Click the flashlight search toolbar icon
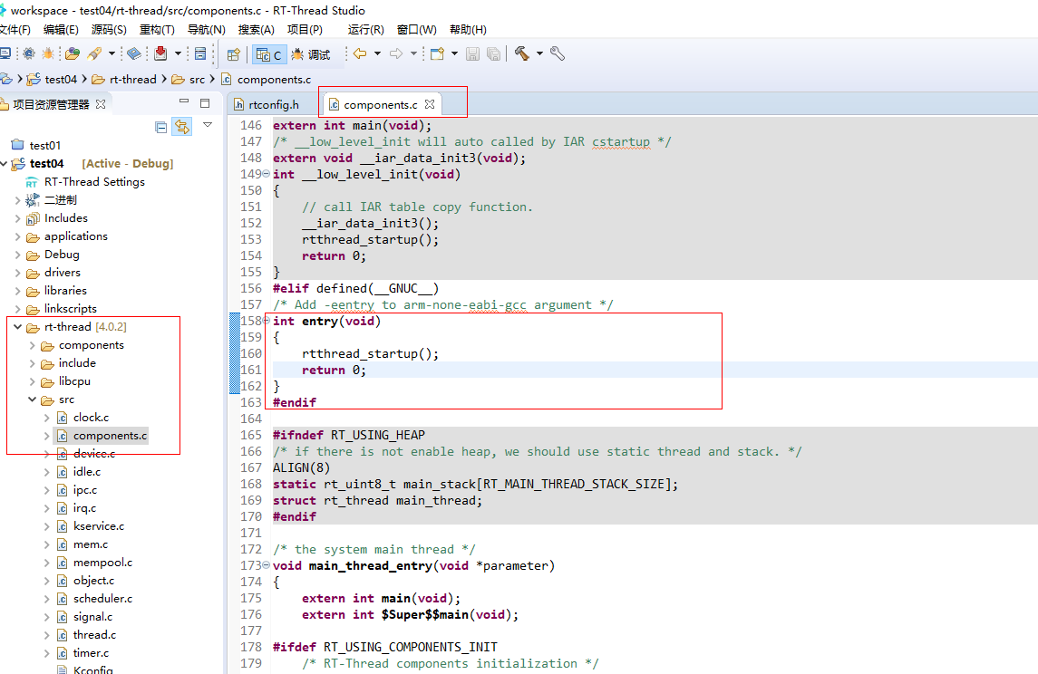 94,53
